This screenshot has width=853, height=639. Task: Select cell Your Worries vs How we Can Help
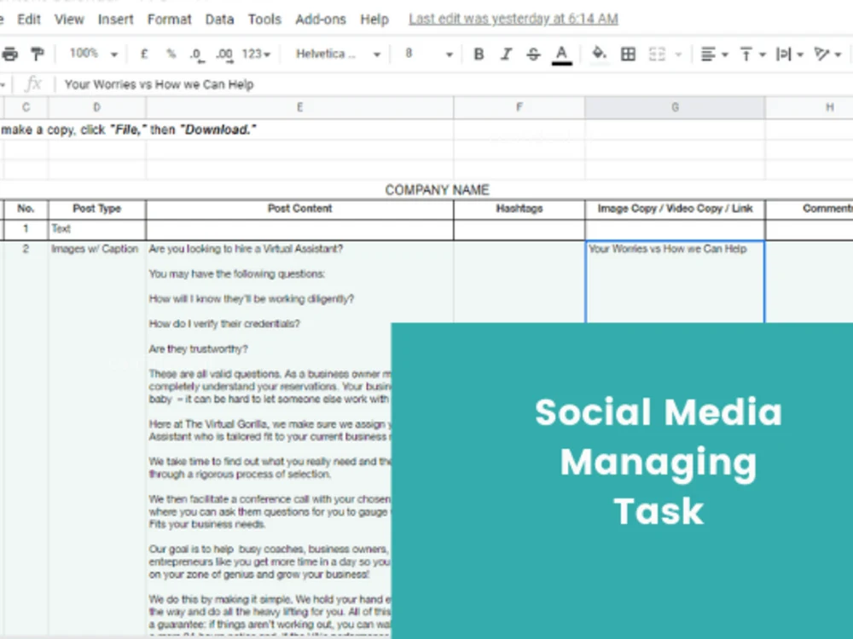(675, 282)
